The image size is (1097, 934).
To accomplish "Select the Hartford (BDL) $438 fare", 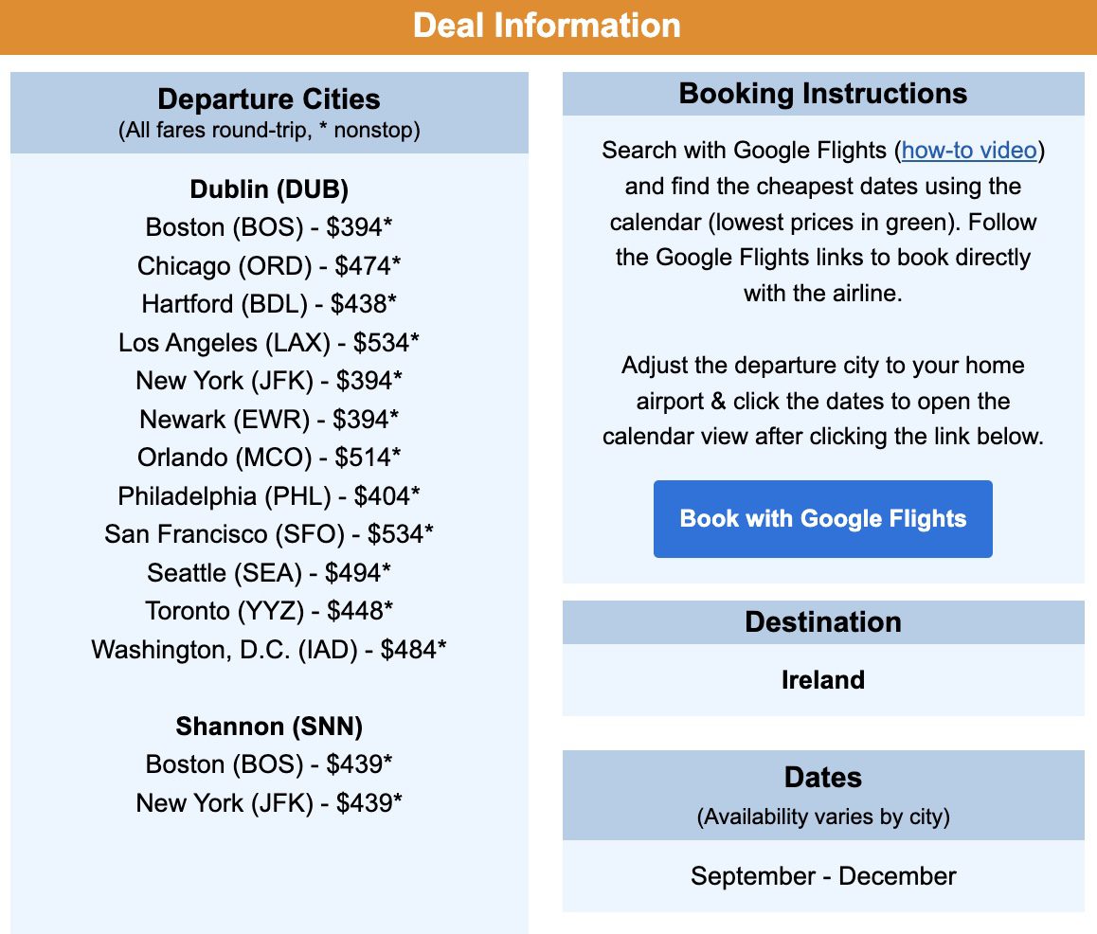I will click(x=269, y=304).
